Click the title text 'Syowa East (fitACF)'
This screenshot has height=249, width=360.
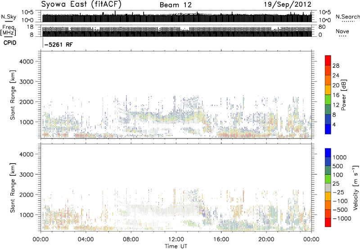(81, 4)
